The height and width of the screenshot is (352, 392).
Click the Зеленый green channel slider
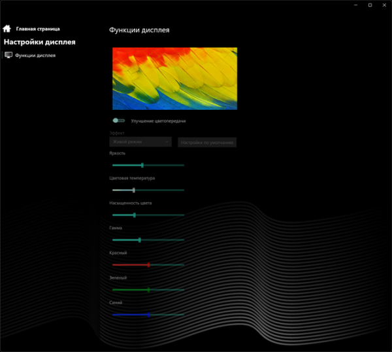(x=148, y=290)
